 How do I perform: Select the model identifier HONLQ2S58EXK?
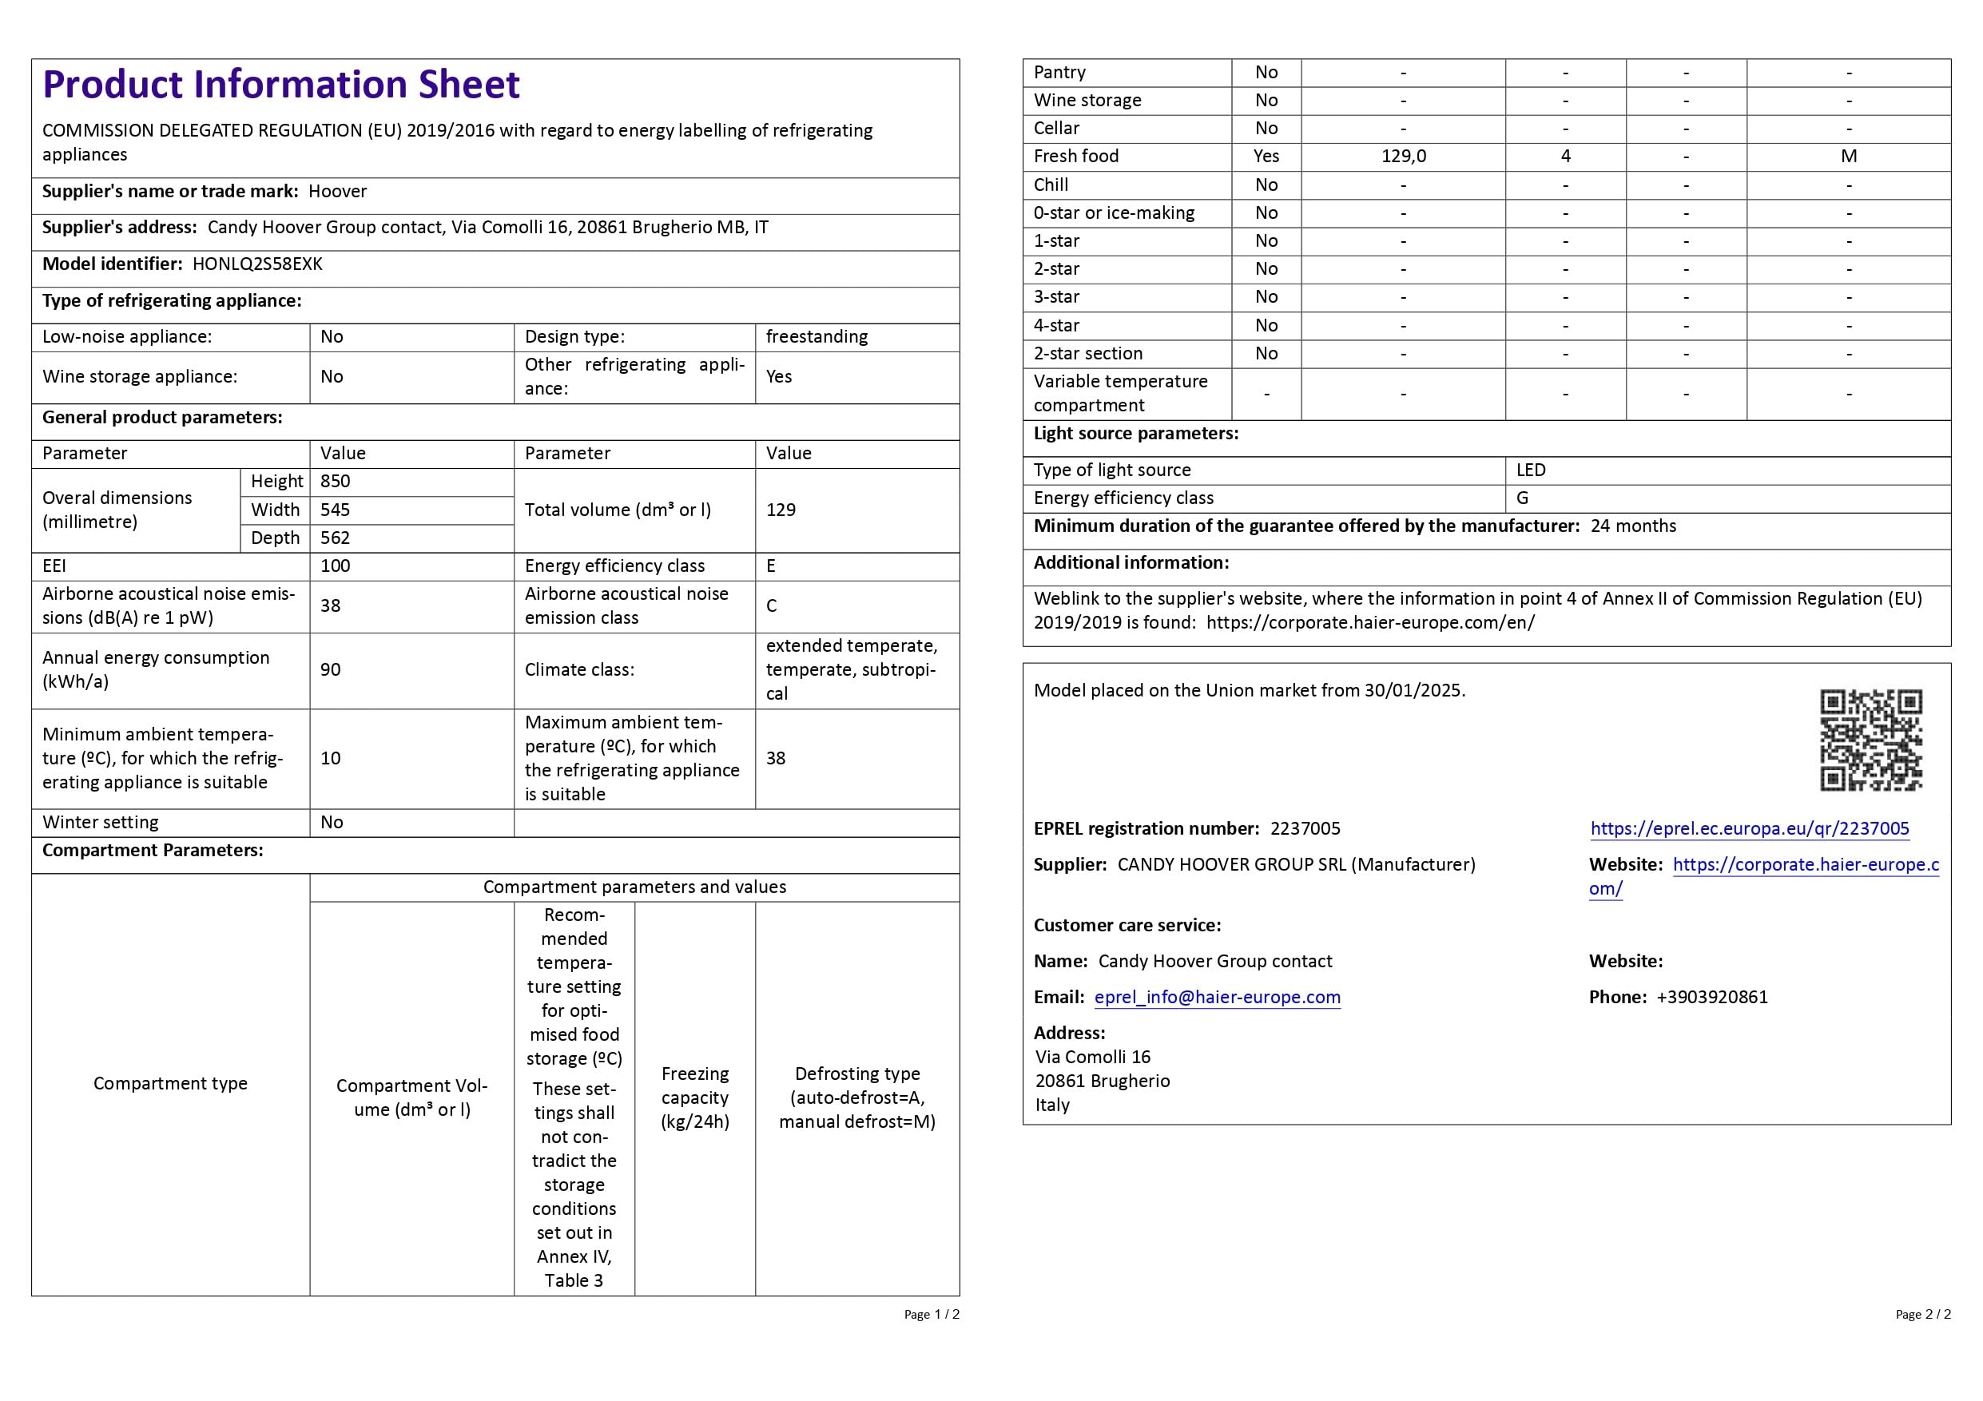coord(257,264)
